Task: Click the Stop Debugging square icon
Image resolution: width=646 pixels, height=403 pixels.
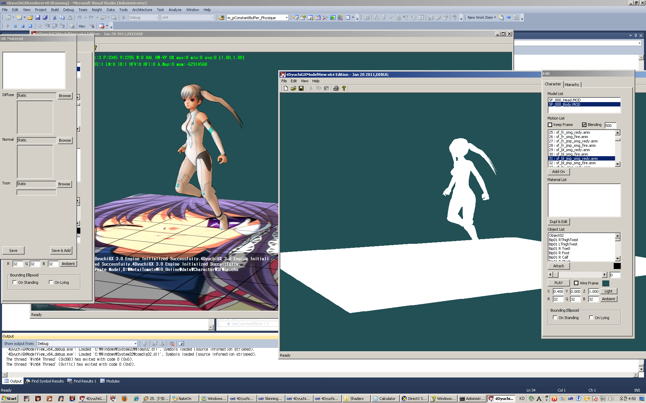Action: [x=23, y=26]
